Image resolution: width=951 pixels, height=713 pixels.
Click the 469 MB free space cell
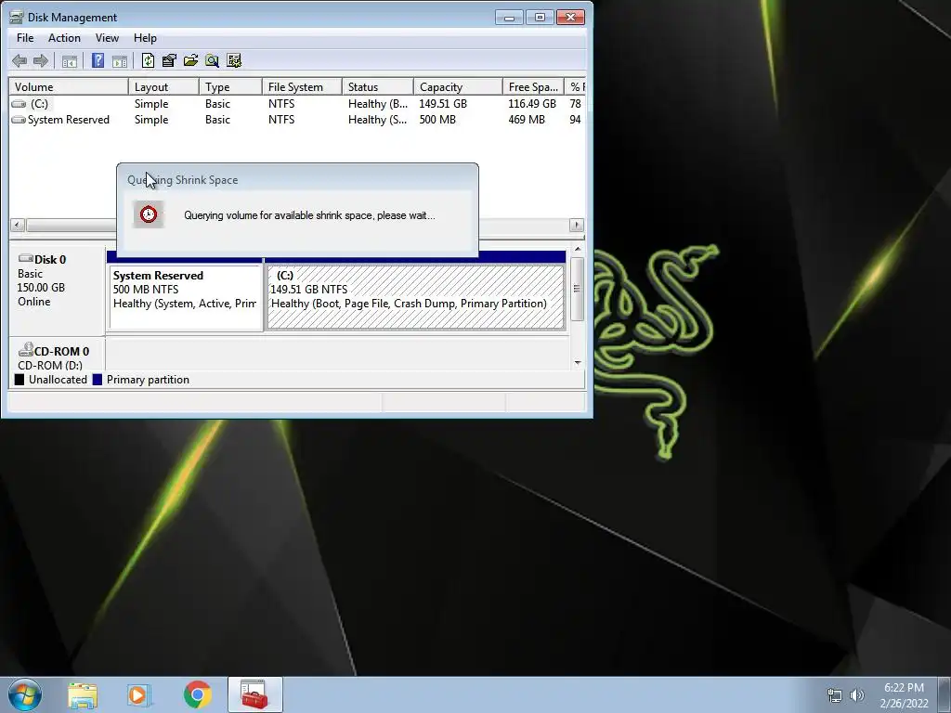pos(527,120)
